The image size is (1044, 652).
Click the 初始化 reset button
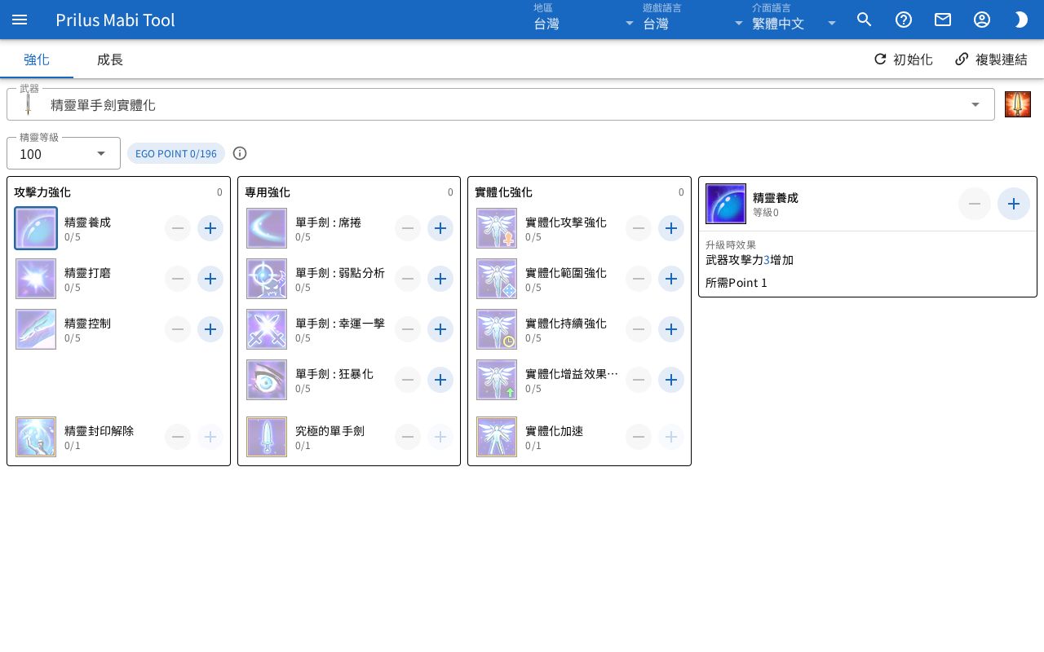coord(903,59)
